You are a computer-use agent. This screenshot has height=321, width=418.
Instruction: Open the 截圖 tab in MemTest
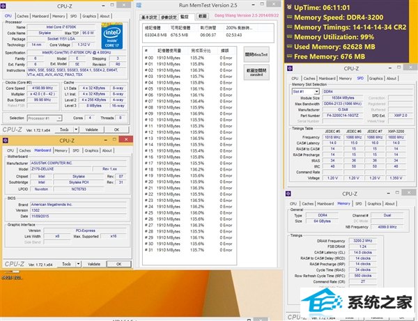[203, 16]
